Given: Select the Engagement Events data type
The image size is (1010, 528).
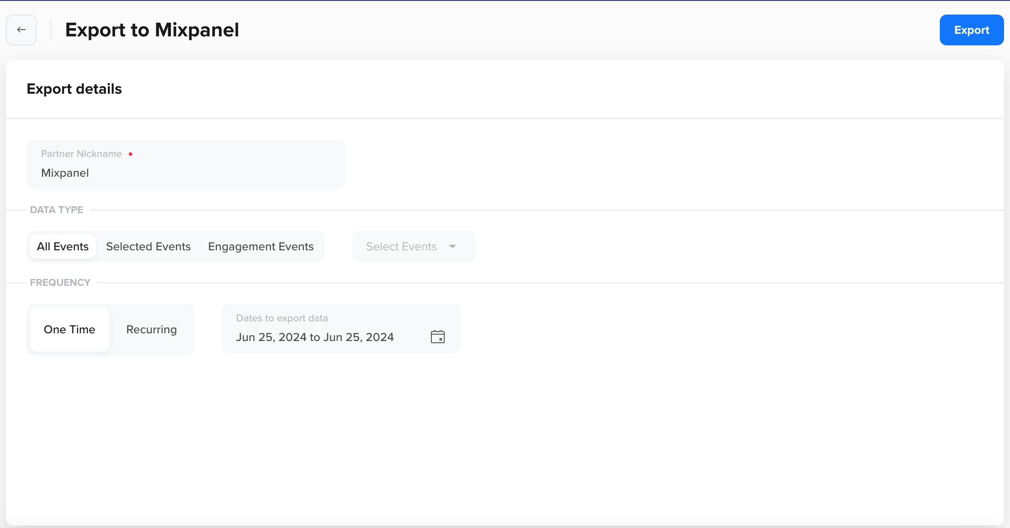Looking at the screenshot, I should [x=261, y=246].
